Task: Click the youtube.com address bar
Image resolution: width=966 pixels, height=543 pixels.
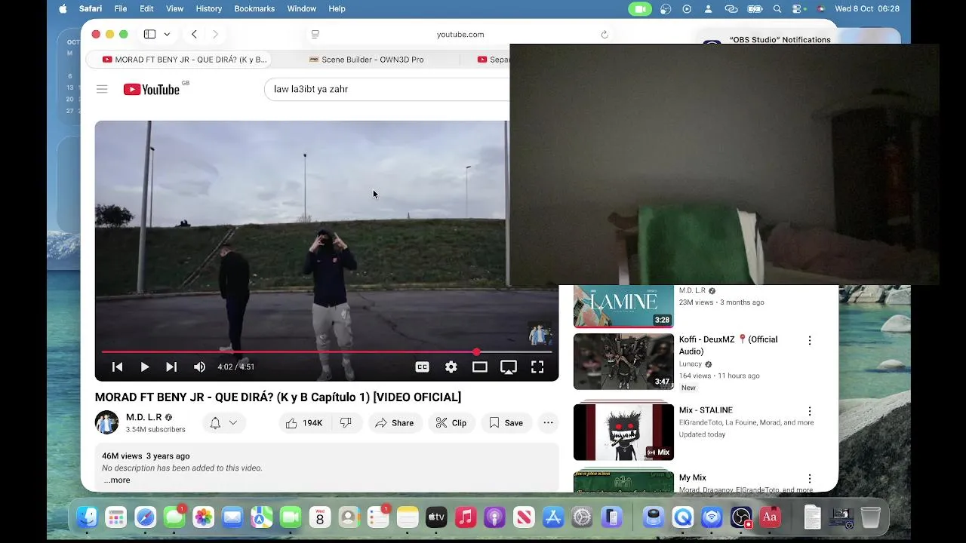Action: 460,34
